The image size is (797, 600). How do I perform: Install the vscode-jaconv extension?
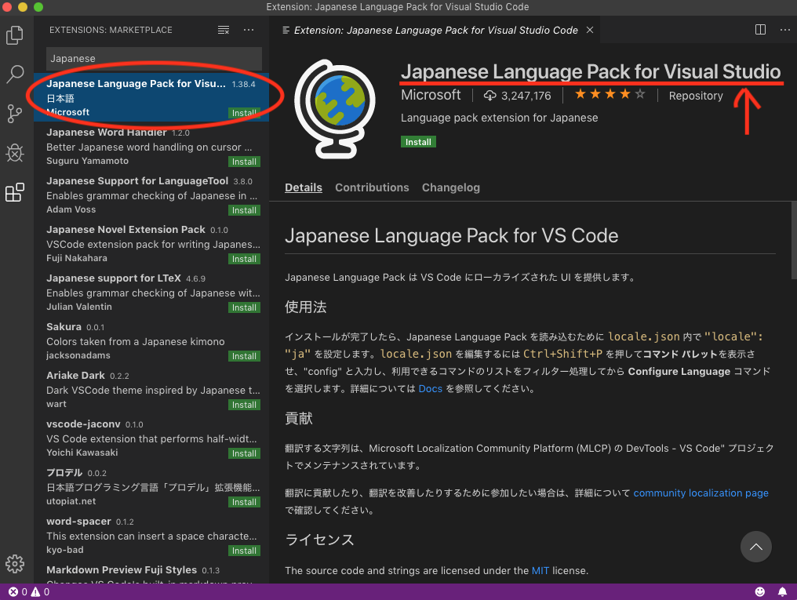coord(244,453)
